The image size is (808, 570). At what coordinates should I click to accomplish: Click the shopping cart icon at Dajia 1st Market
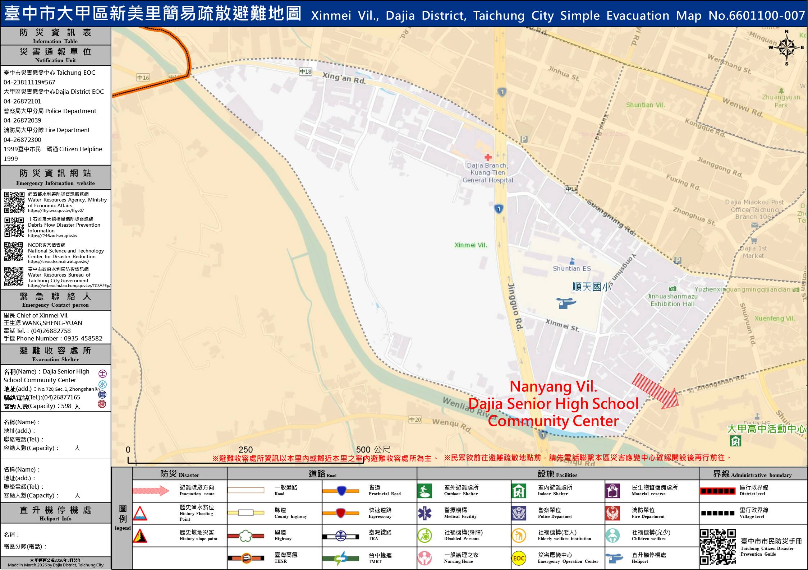coord(754,240)
